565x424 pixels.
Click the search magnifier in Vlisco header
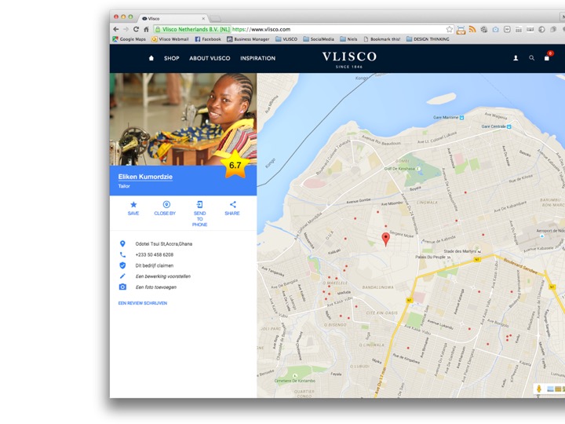(x=531, y=58)
